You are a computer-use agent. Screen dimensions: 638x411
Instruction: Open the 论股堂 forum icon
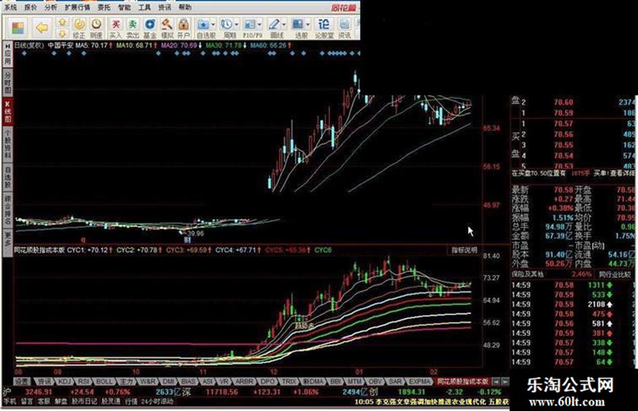point(324,28)
